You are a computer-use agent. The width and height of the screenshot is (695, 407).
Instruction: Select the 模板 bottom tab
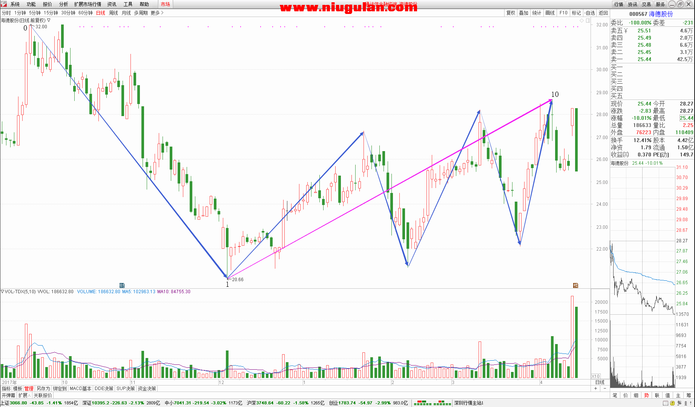point(18,389)
